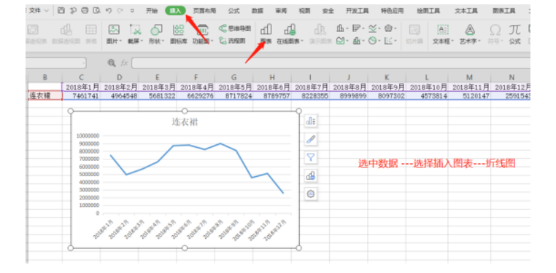Open chart elements button beside the chart
556x273 pixels.
point(311,121)
